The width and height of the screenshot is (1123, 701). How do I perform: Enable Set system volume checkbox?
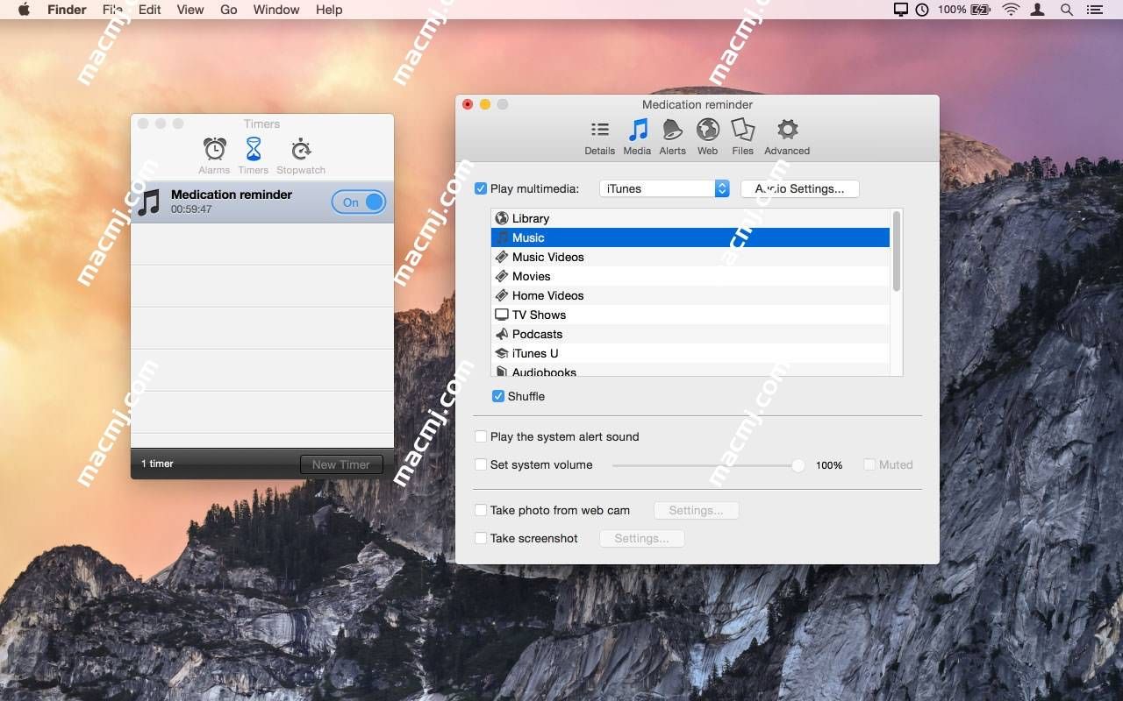coord(481,464)
